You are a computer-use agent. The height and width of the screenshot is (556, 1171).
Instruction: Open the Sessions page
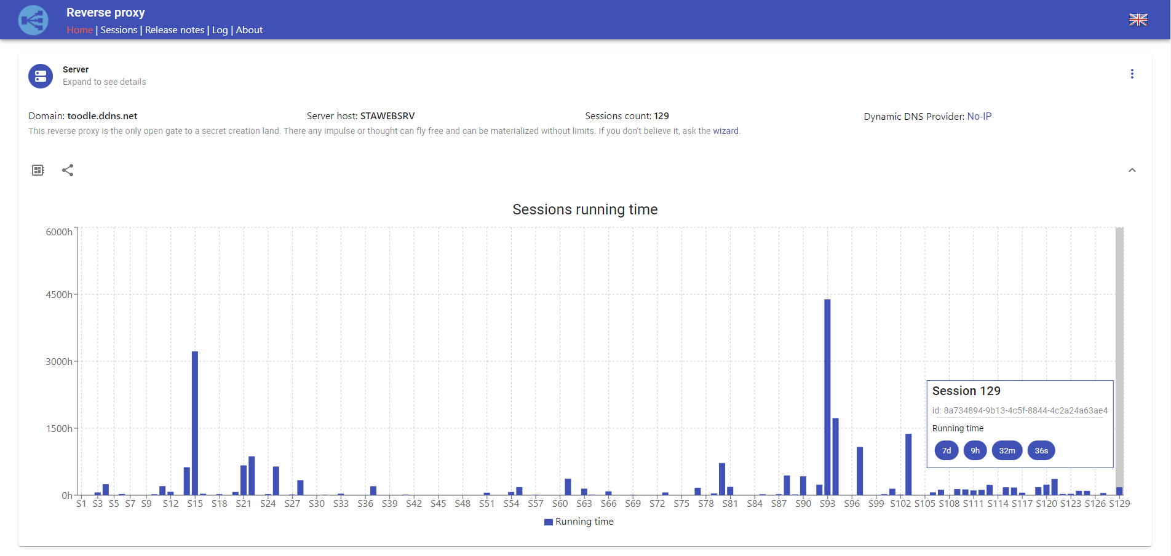(119, 30)
